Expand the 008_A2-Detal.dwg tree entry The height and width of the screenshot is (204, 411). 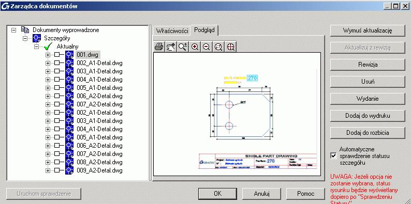click(48, 162)
